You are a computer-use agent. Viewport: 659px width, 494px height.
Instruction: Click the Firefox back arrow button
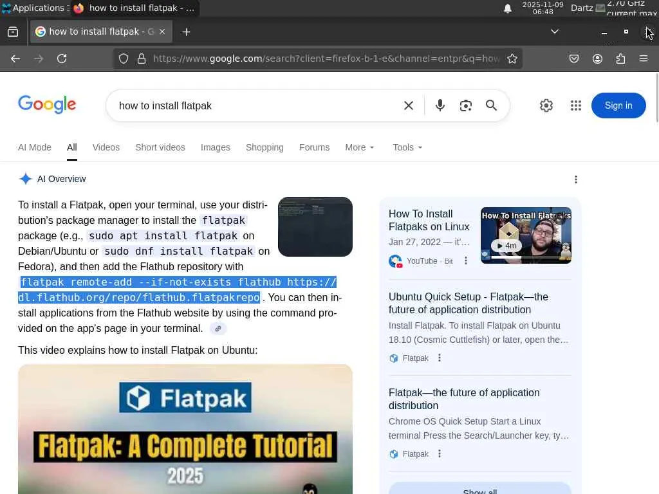pyautogui.click(x=15, y=59)
